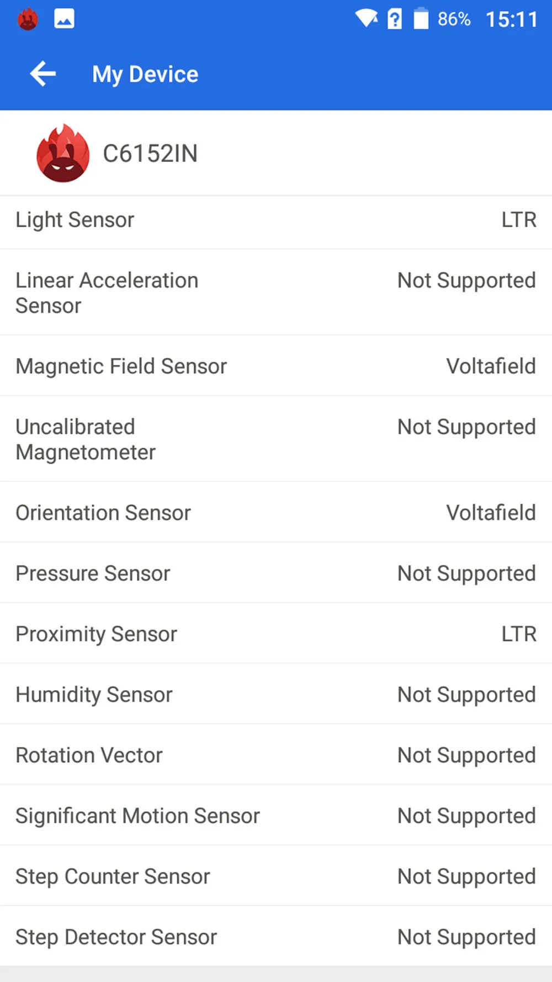
Task: Tap the Humidity Sensor row
Action: click(x=276, y=694)
